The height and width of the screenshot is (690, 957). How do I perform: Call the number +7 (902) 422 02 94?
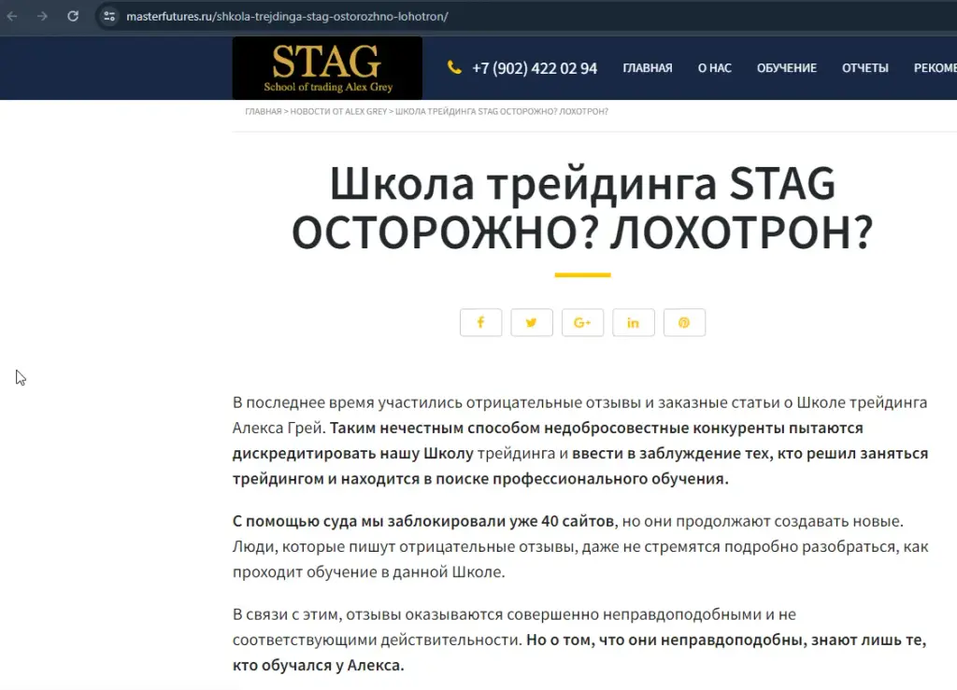click(534, 68)
